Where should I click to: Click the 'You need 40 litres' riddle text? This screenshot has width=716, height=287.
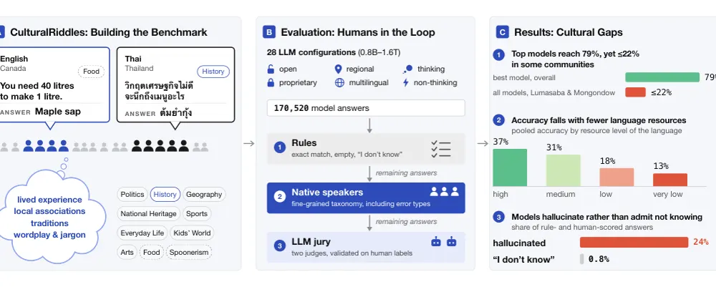pyautogui.click(x=37, y=86)
